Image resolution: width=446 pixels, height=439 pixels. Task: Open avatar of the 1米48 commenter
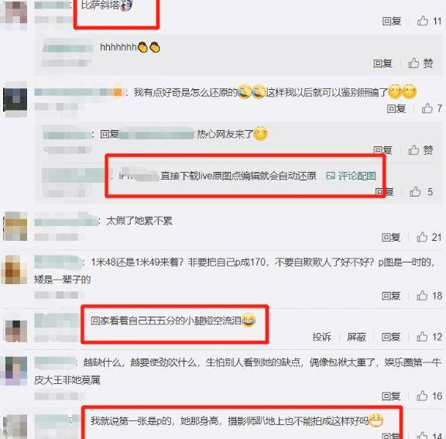tap(15, 269)
